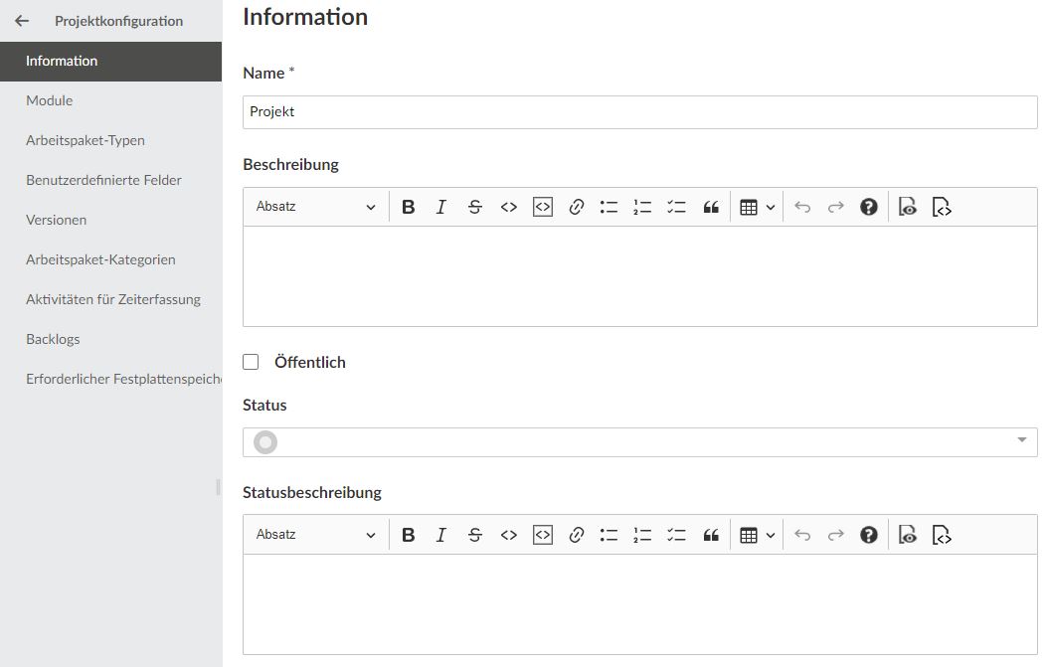Open the Absatz heading dropdown in Beschreibung
Image resolution: width=1049 pixels, height=667 pixels.
[x=315, y=207]
